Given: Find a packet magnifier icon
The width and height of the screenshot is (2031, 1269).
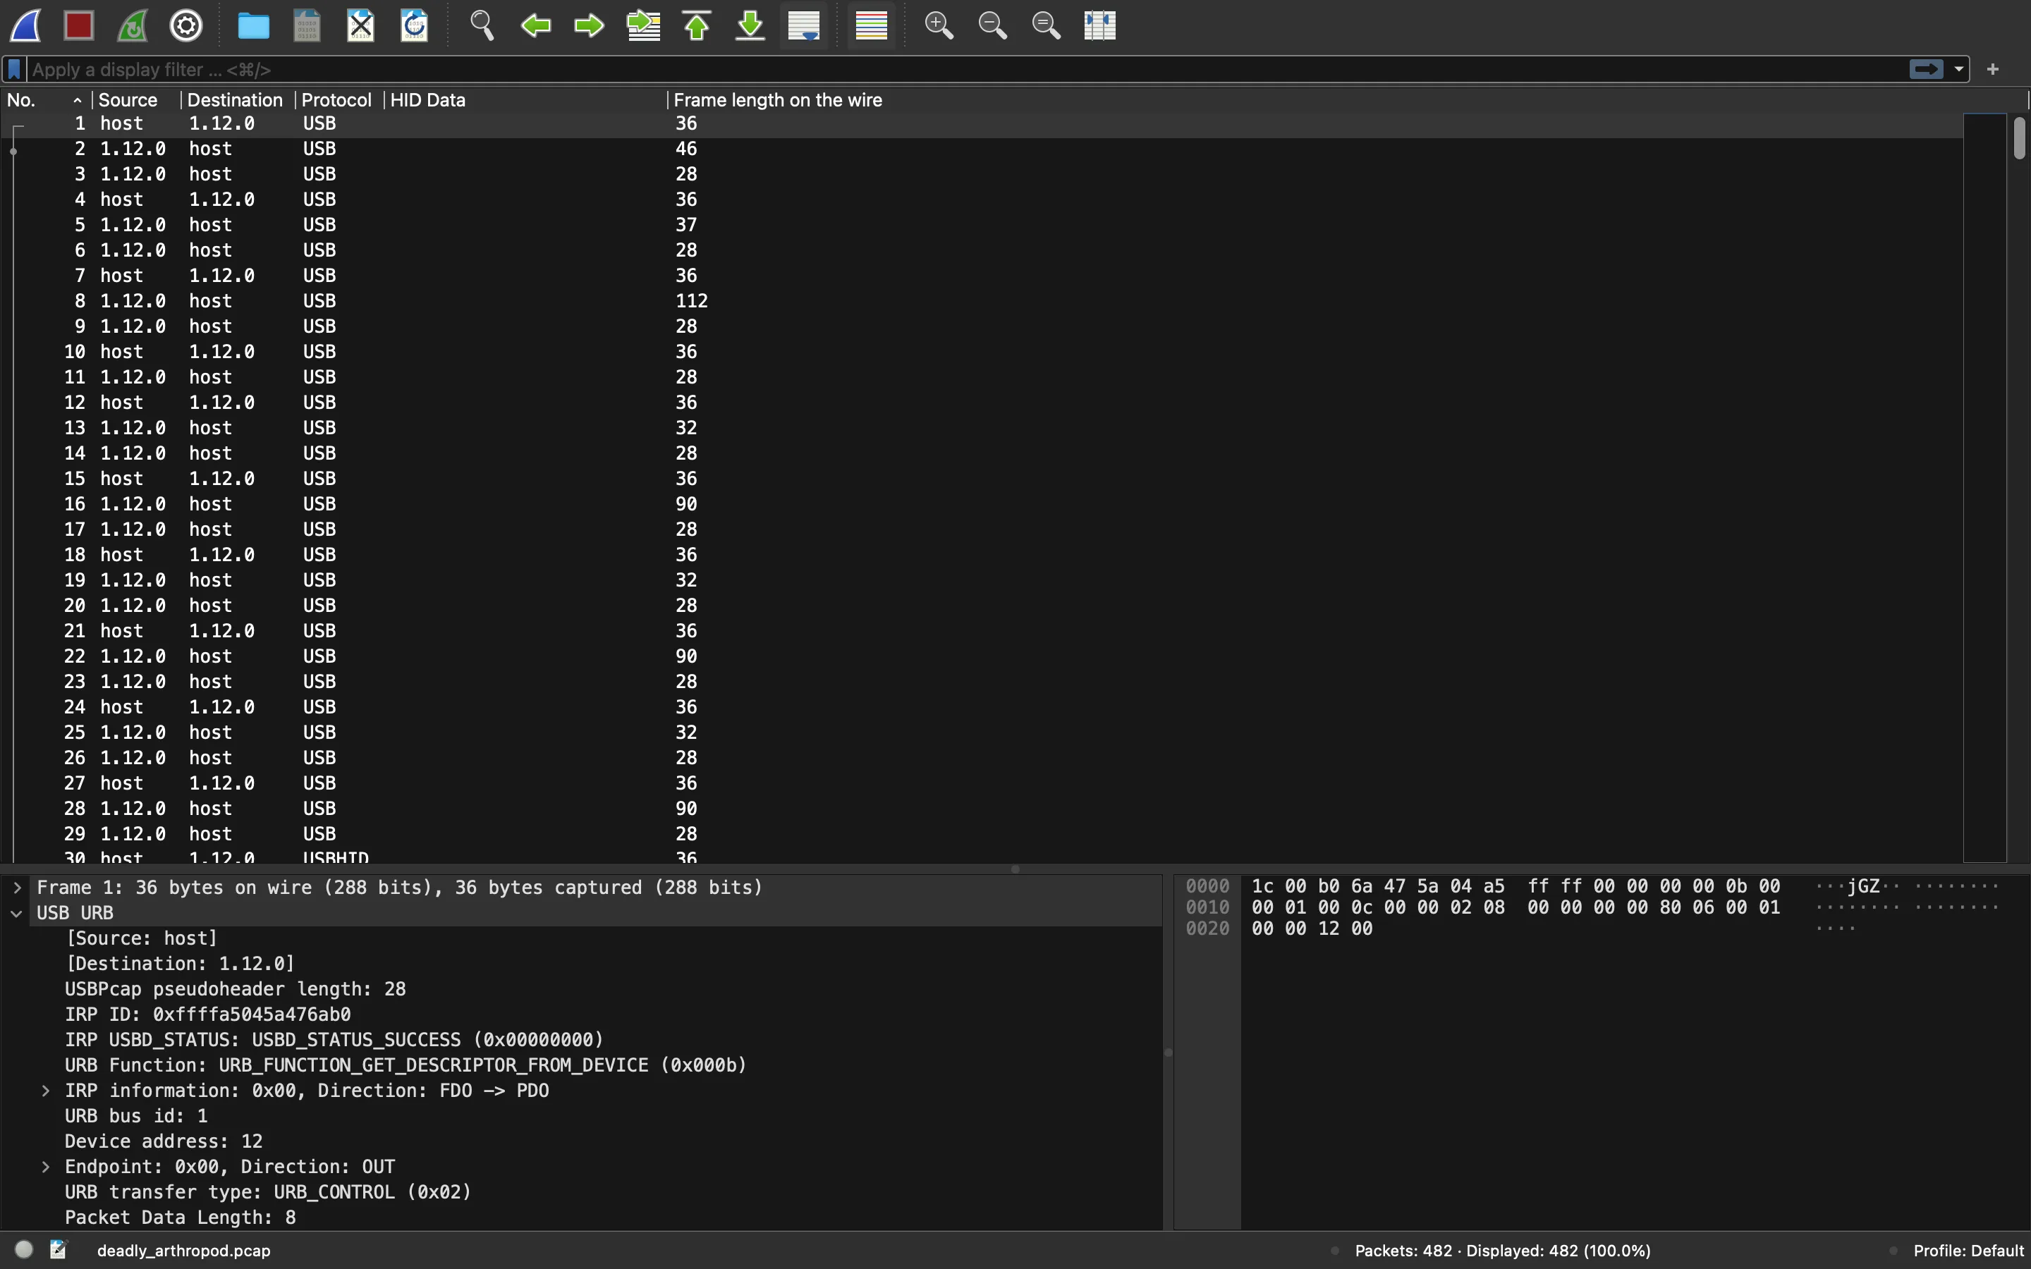Looking at the screenshot, I should [482, 26].
